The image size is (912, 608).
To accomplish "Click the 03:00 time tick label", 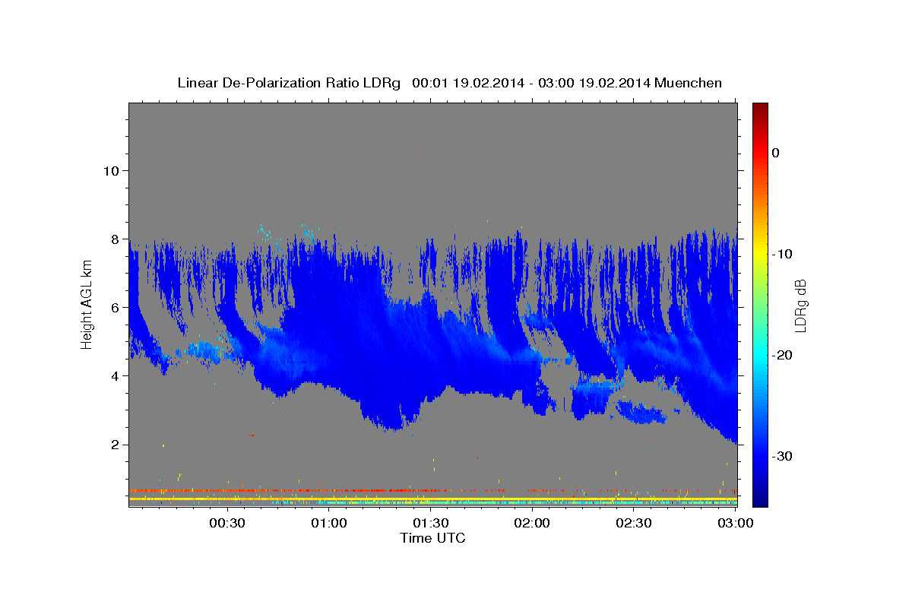I will coord(735,524).
